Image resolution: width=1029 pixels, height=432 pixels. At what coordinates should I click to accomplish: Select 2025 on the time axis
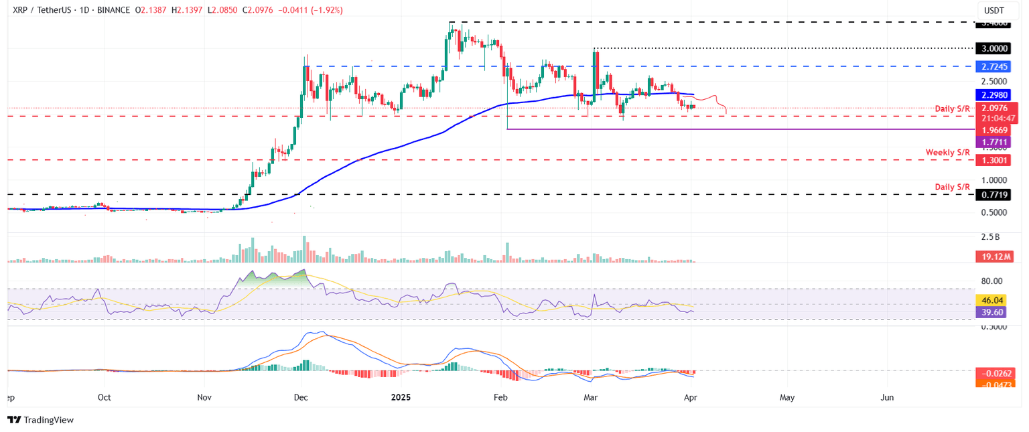pos(401,397)
